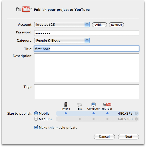Click the Add... account button

99,25
